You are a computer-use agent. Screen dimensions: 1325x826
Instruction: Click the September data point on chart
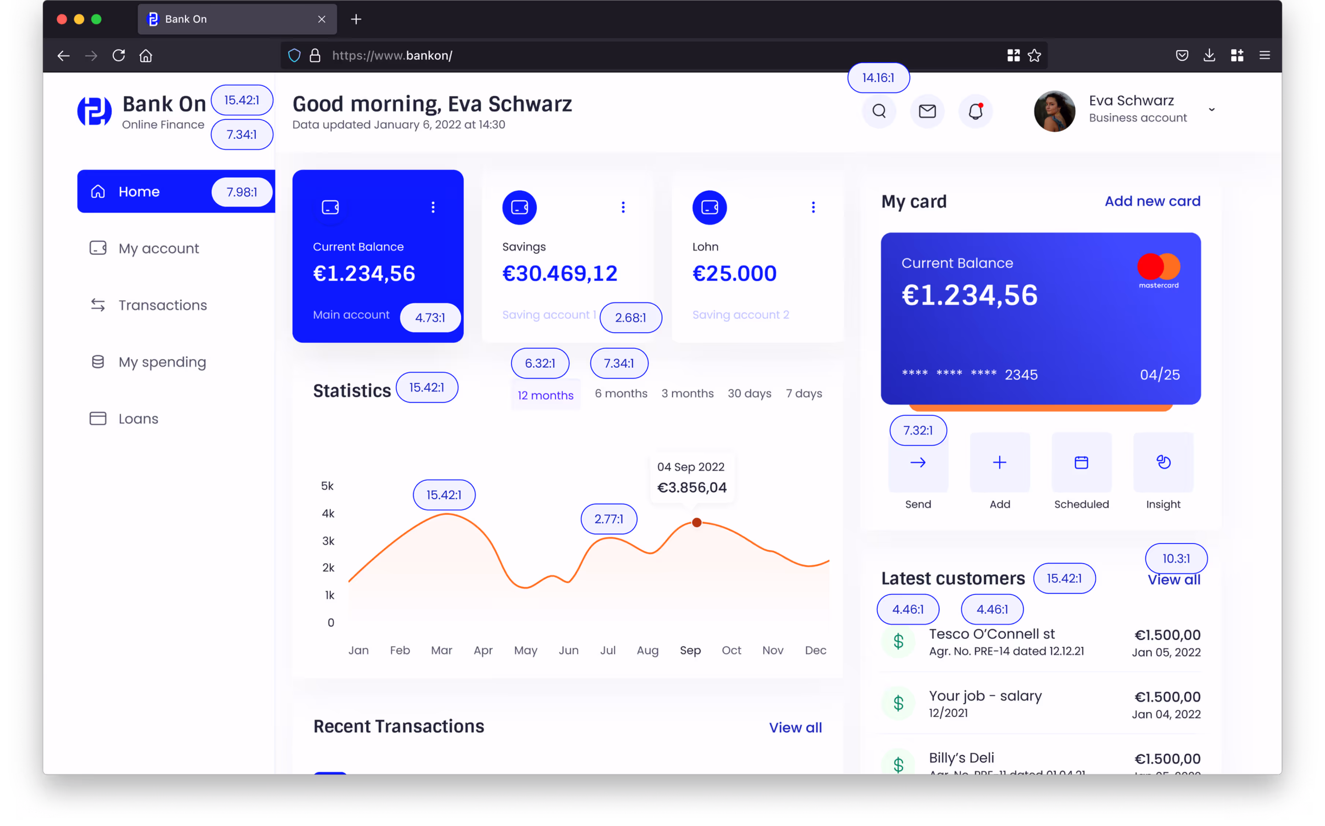[697, 523]
